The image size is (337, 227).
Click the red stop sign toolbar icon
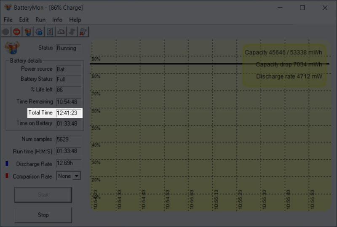(17, 32)
